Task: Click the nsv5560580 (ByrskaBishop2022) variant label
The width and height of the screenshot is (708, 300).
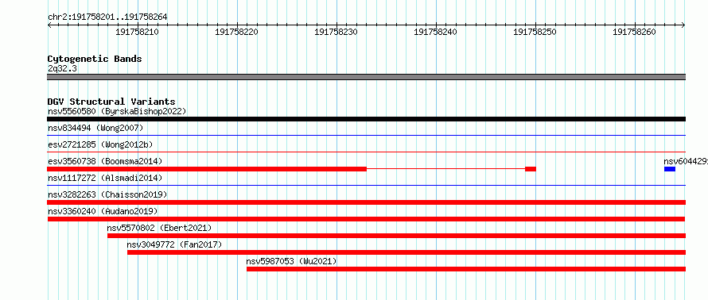Action: pyautogui.click(x=117, y=111)
